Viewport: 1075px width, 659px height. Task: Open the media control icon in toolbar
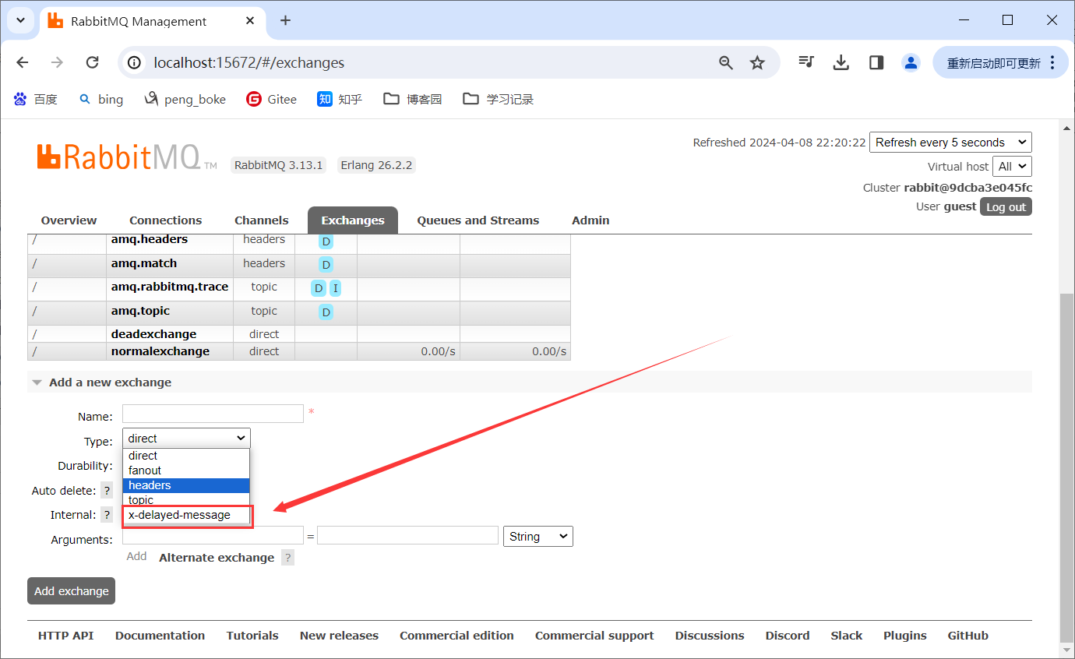click(806, 62)
